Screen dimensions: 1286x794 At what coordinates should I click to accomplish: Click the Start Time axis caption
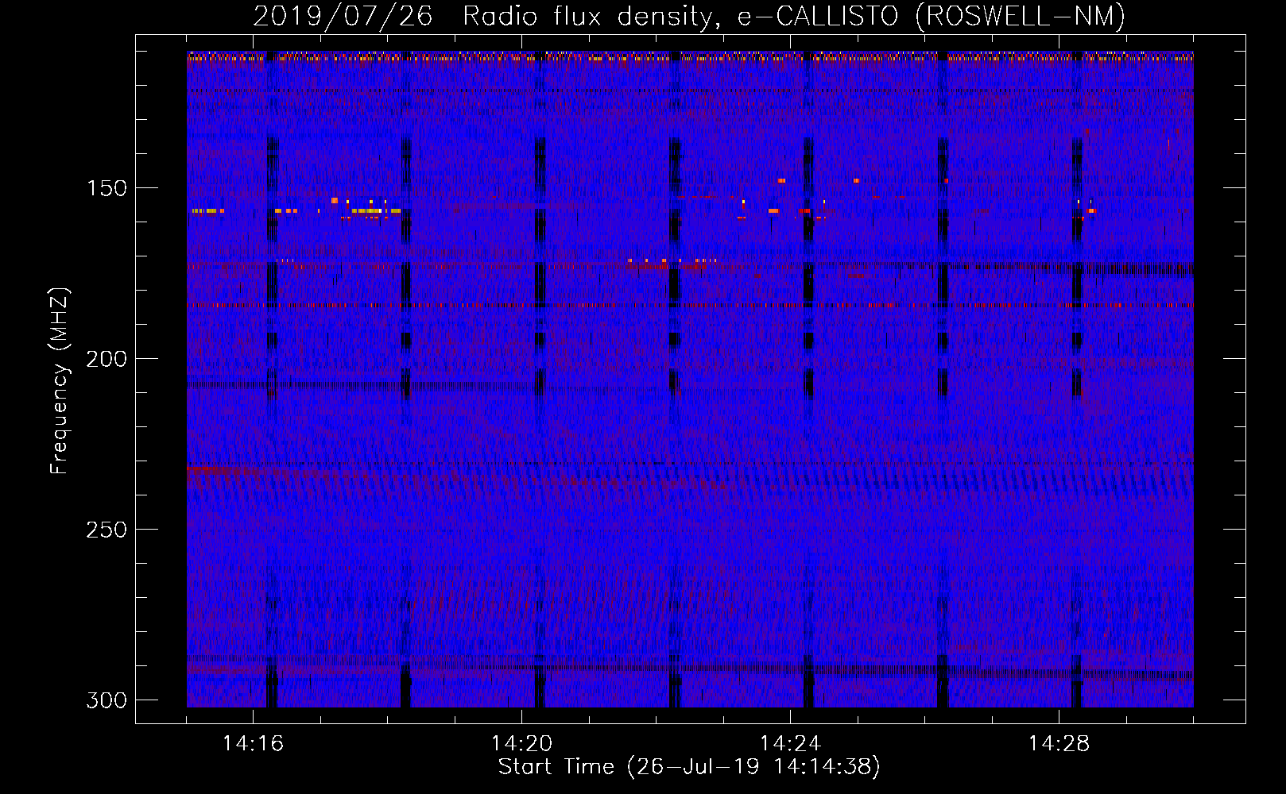pyautogui.click(x=689, y=767)
